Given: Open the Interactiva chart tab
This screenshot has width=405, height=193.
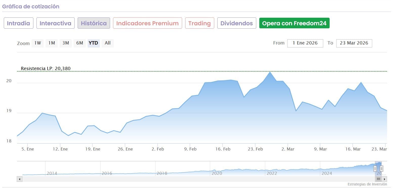Looking at the screenshot, I should pos(55,23).
